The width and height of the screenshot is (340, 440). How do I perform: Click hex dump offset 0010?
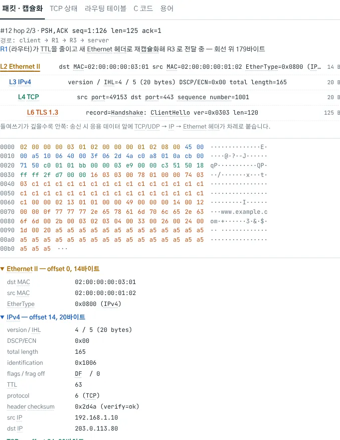click(x=7, y=156)
